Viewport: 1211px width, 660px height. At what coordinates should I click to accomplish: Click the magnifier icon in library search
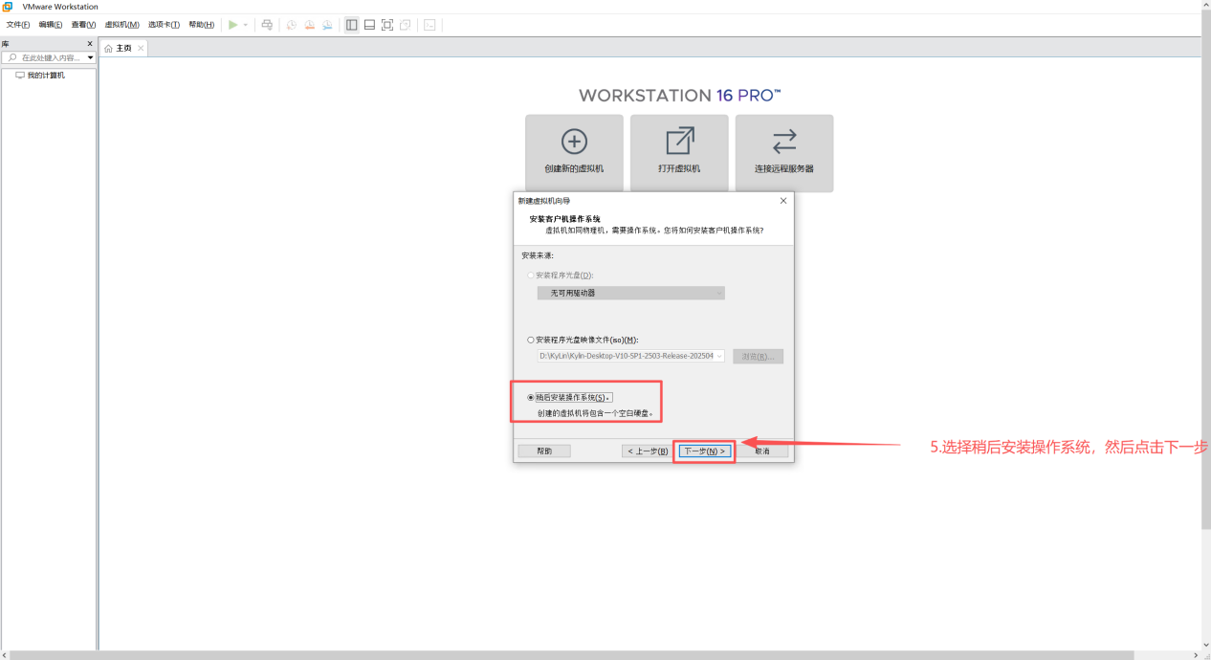pyautogui.click(x=12, y=57)
